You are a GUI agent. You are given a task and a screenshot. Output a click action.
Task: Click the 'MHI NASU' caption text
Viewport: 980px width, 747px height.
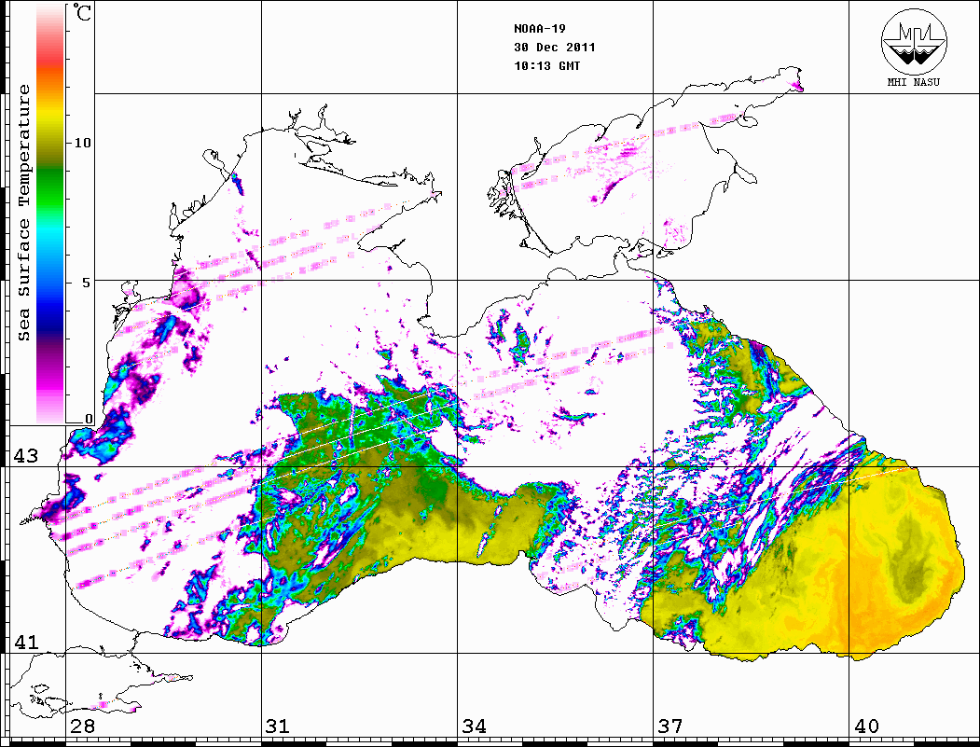914,82
